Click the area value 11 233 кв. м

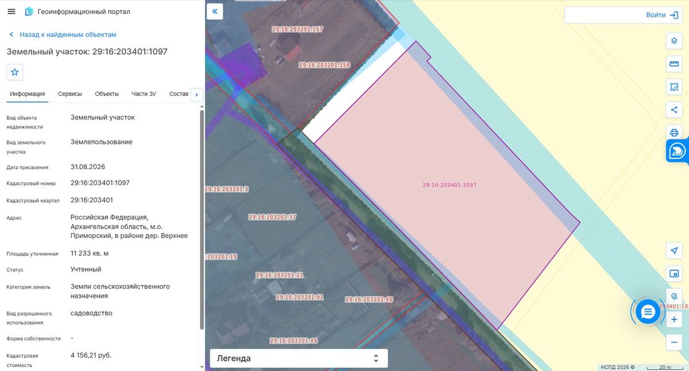coord(90,253)
